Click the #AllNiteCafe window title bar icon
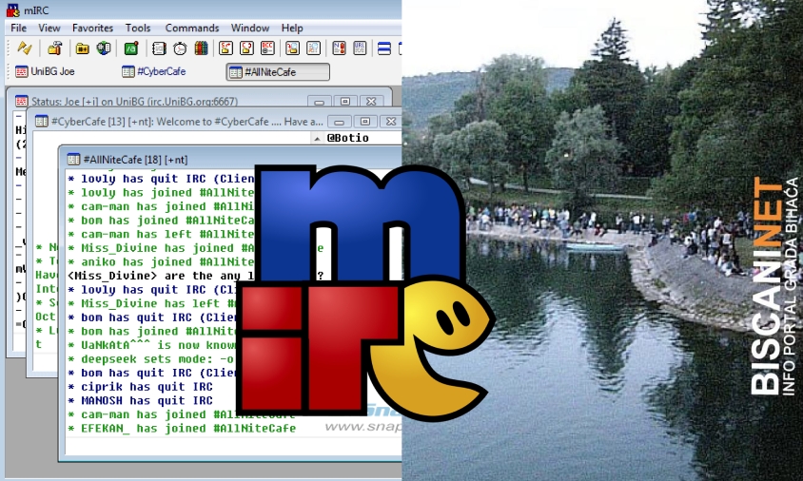The height and width of the screenshot is (481, 803). click(74, 159)
